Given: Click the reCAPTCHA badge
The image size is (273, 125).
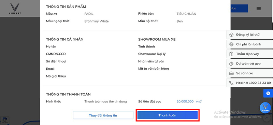Looking at the screenshot, I should click(5, 120).
